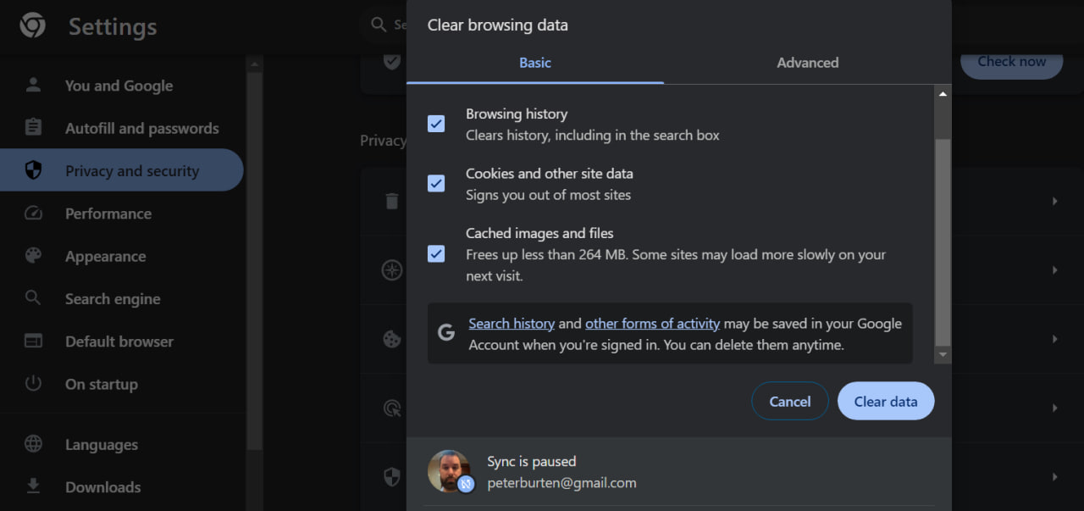Select the You and Google person icon

32,85
